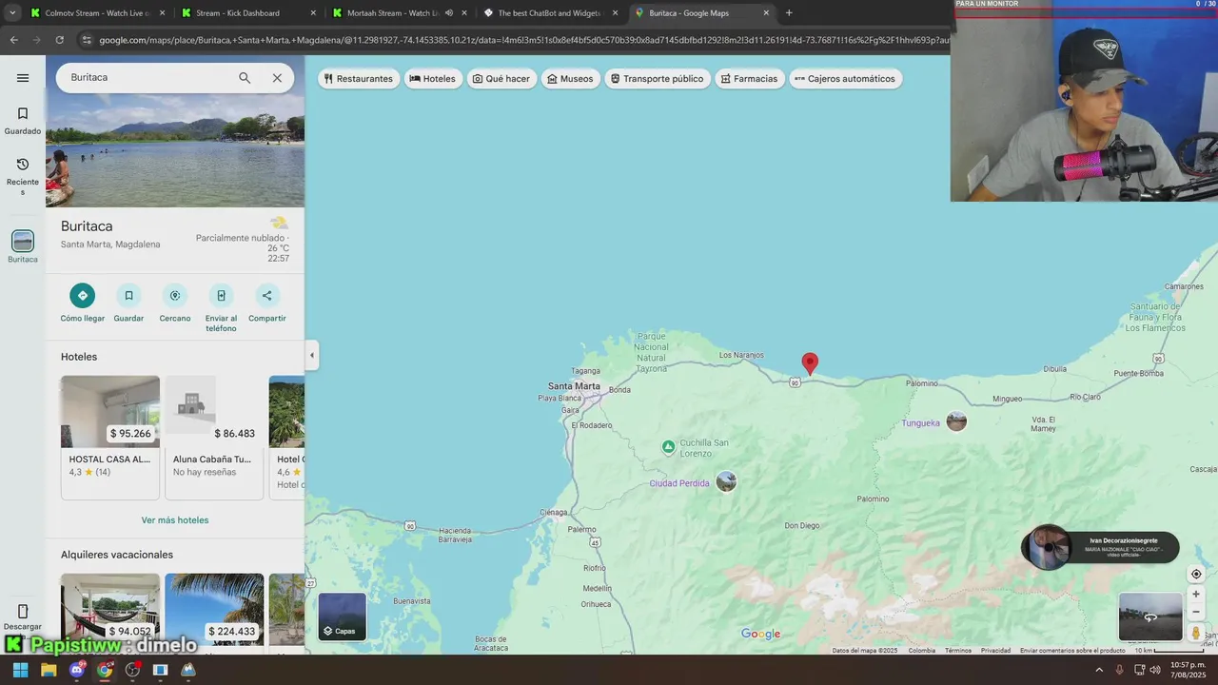Select the Transporte público filter chip
This screenshot has height=685, width=1218.
pyautogui.click(x=657, y=79)
